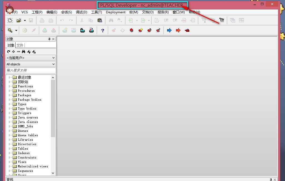This screenshot has height=181, width=285.
Task: Click the red book with yellow bubble icon
Action: point(140,30)
